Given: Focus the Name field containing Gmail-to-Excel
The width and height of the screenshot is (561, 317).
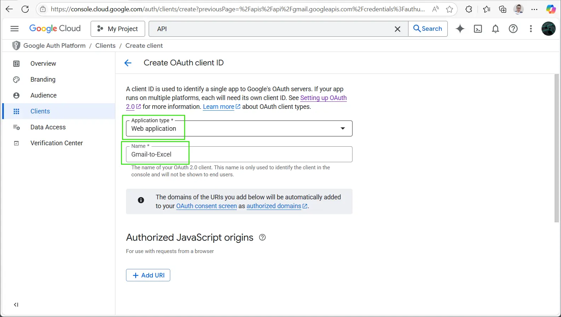Looking at the screenshot, I should pyautogui.click(x=239, y=154).
